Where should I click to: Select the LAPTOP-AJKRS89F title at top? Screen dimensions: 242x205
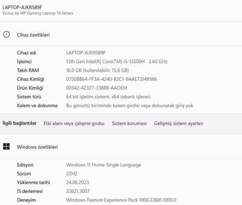pos(22,7)
